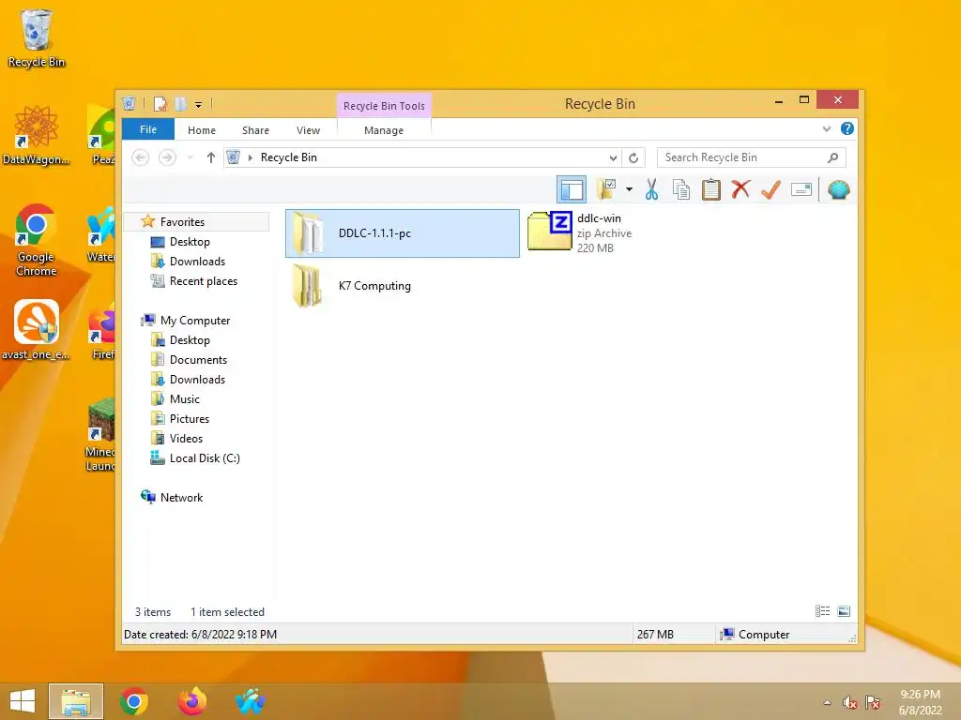The width and height of the screenshot is (961, 720).
Task: Switch to the View ribbon tab
Action: pos(308,129)
